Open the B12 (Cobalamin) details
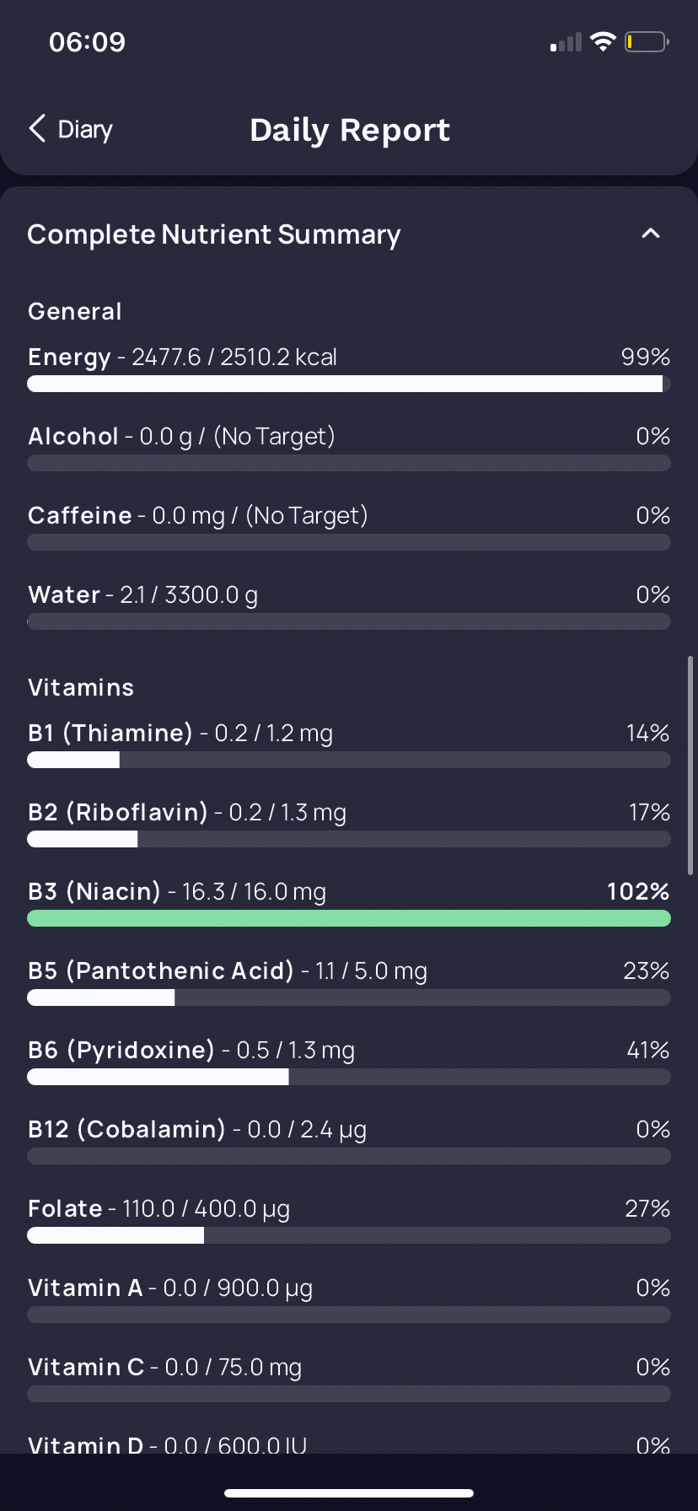Image resolution: width=698 pixels, height=1511 pixels. tap(349, 1141)
